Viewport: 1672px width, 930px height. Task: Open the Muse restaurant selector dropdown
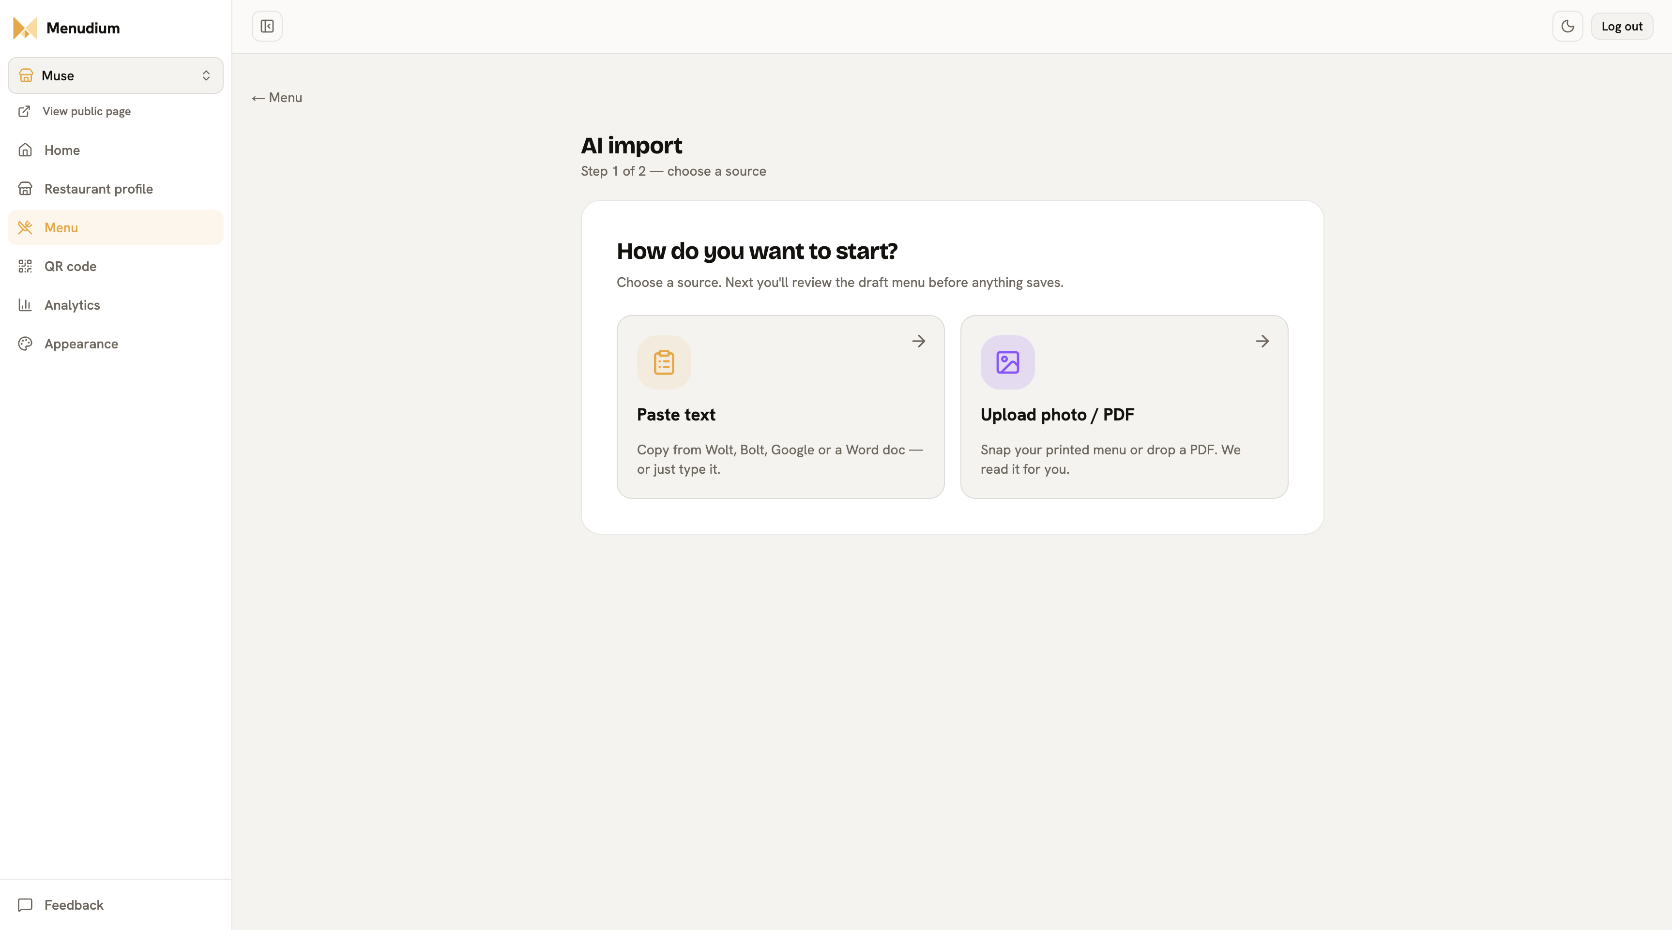[x=116, y=75]
